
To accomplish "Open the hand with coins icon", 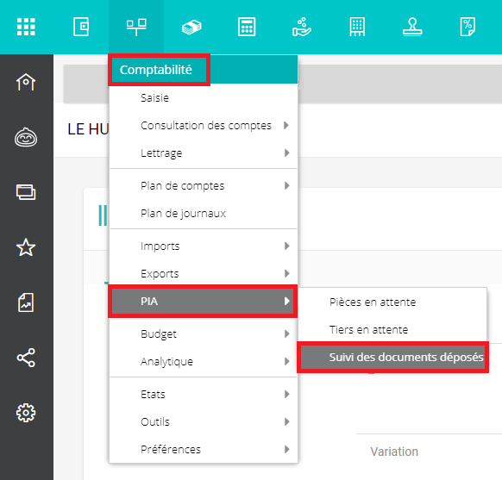I will pyautogui.click(x=302, y=27).
